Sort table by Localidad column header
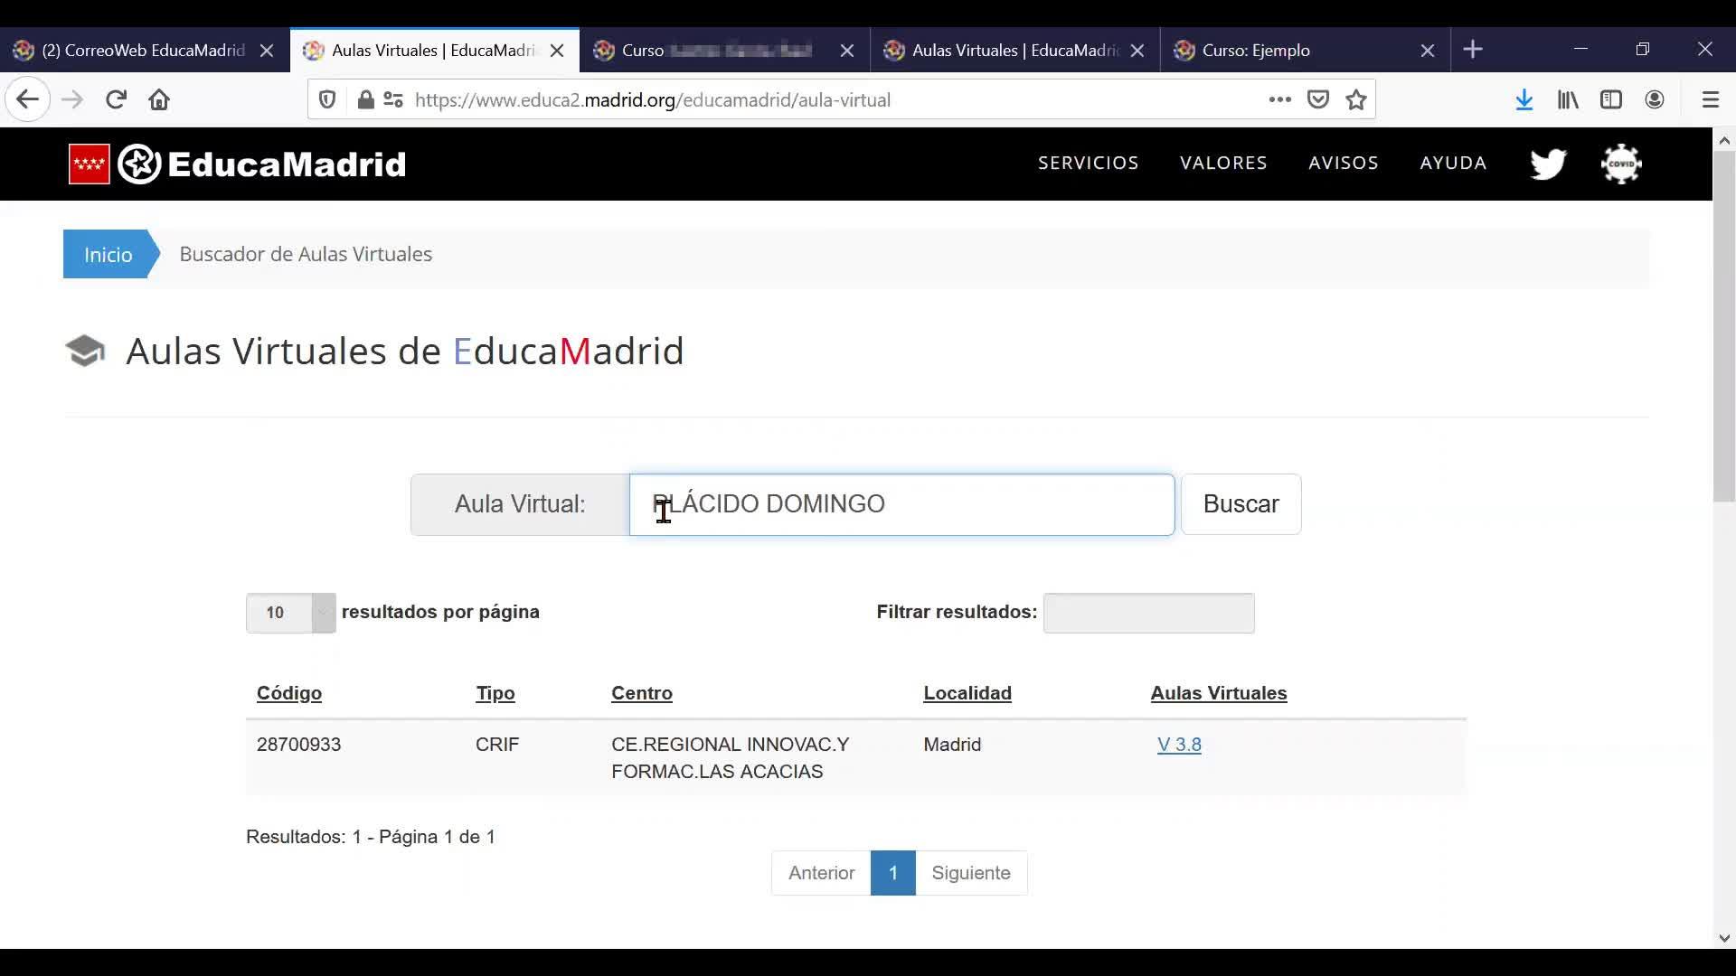The image size is (1736, 976). coord(967,693)
